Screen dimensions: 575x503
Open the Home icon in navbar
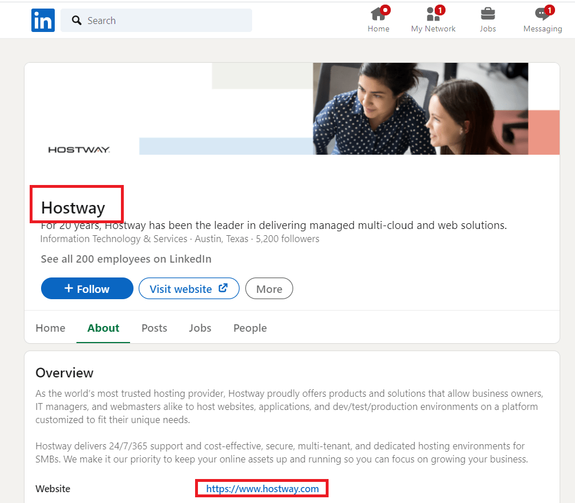pos(378,20)
